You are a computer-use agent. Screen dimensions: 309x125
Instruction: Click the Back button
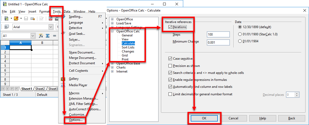292,118
